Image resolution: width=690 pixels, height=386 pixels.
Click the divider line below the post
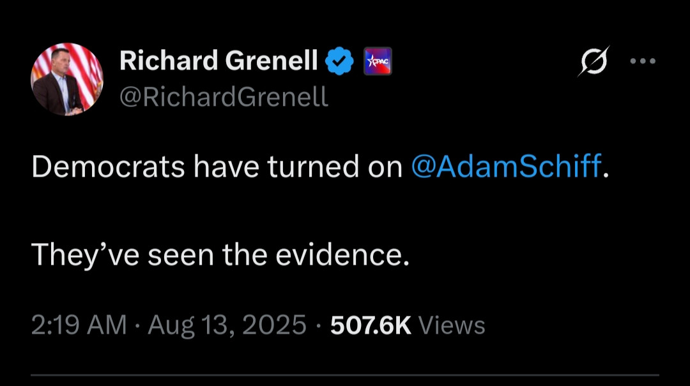345,375
